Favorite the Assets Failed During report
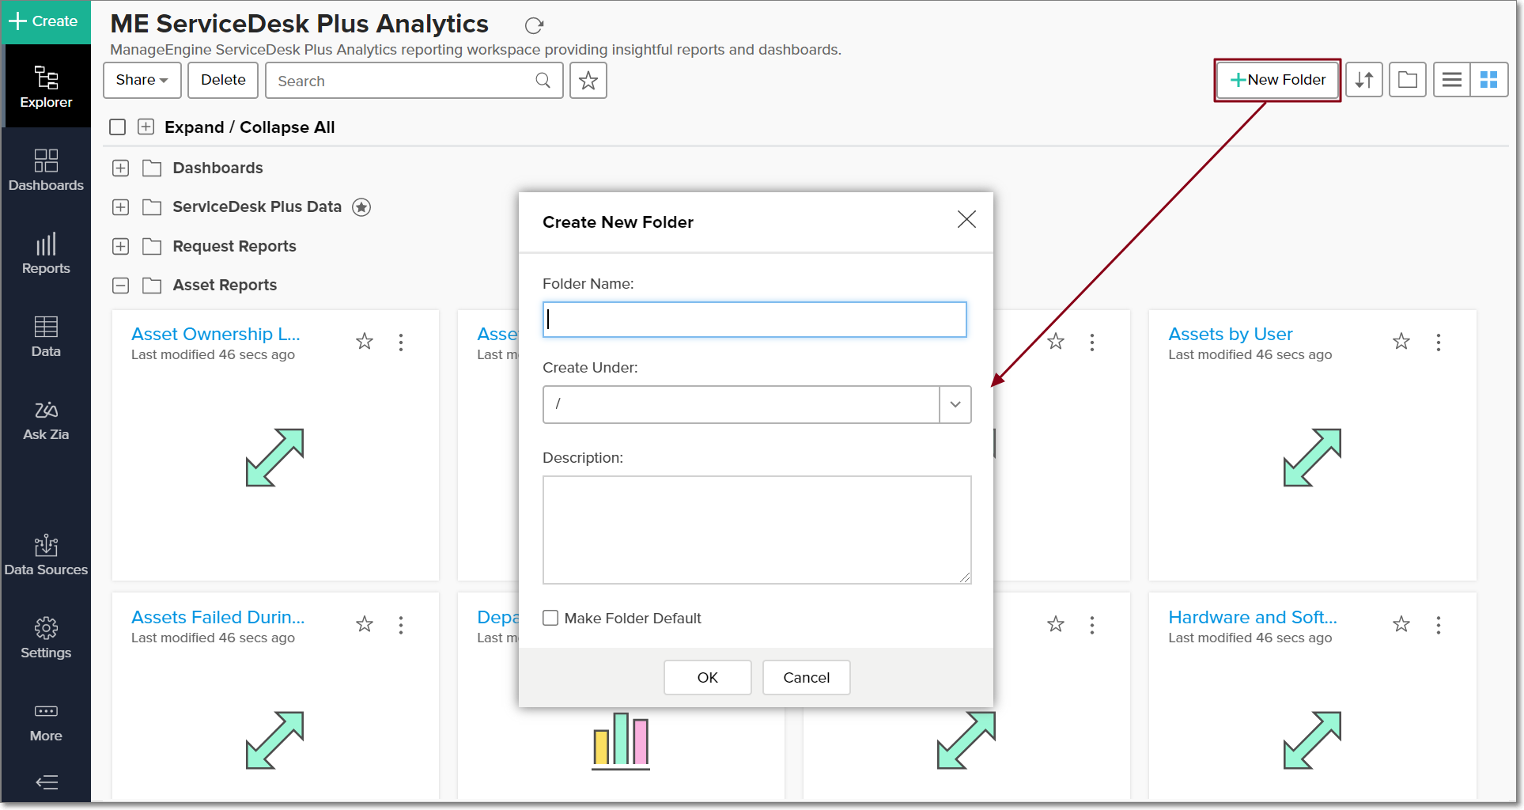 click(x=365, y=625)
